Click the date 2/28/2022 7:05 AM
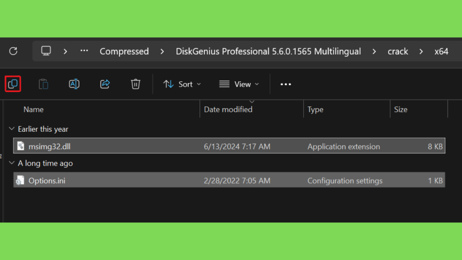The image size is (462, 260). point(237,181)
